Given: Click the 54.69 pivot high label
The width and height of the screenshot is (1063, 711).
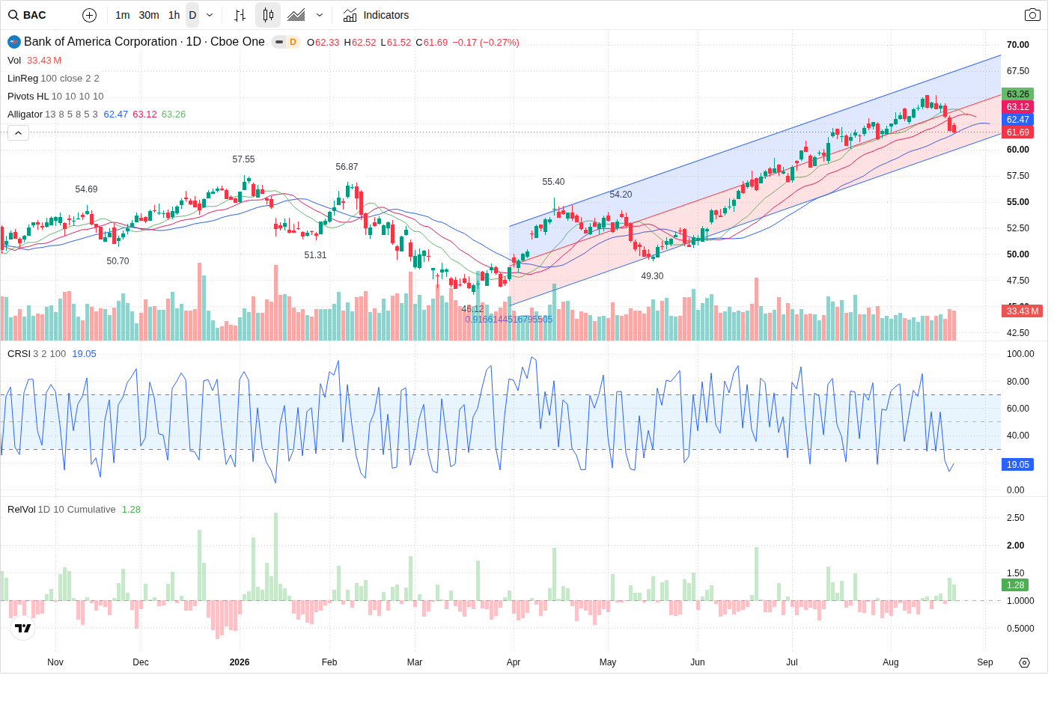Looking at the screenshot, I should click(86, 189).
